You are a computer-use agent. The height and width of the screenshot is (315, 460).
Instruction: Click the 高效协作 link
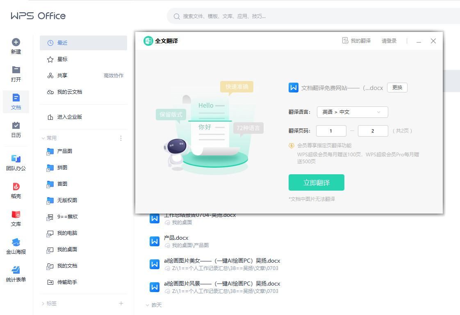coord(114,76)
